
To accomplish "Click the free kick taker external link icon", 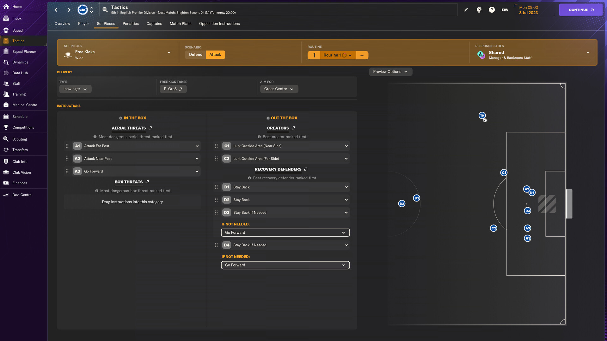I will tap(180, 89).
